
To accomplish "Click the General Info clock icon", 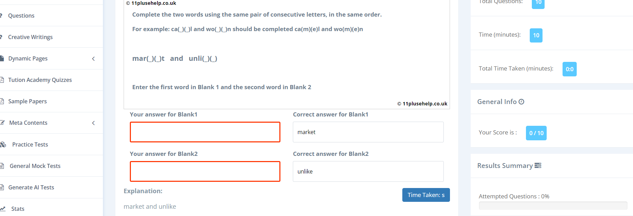I will (521, 102).
